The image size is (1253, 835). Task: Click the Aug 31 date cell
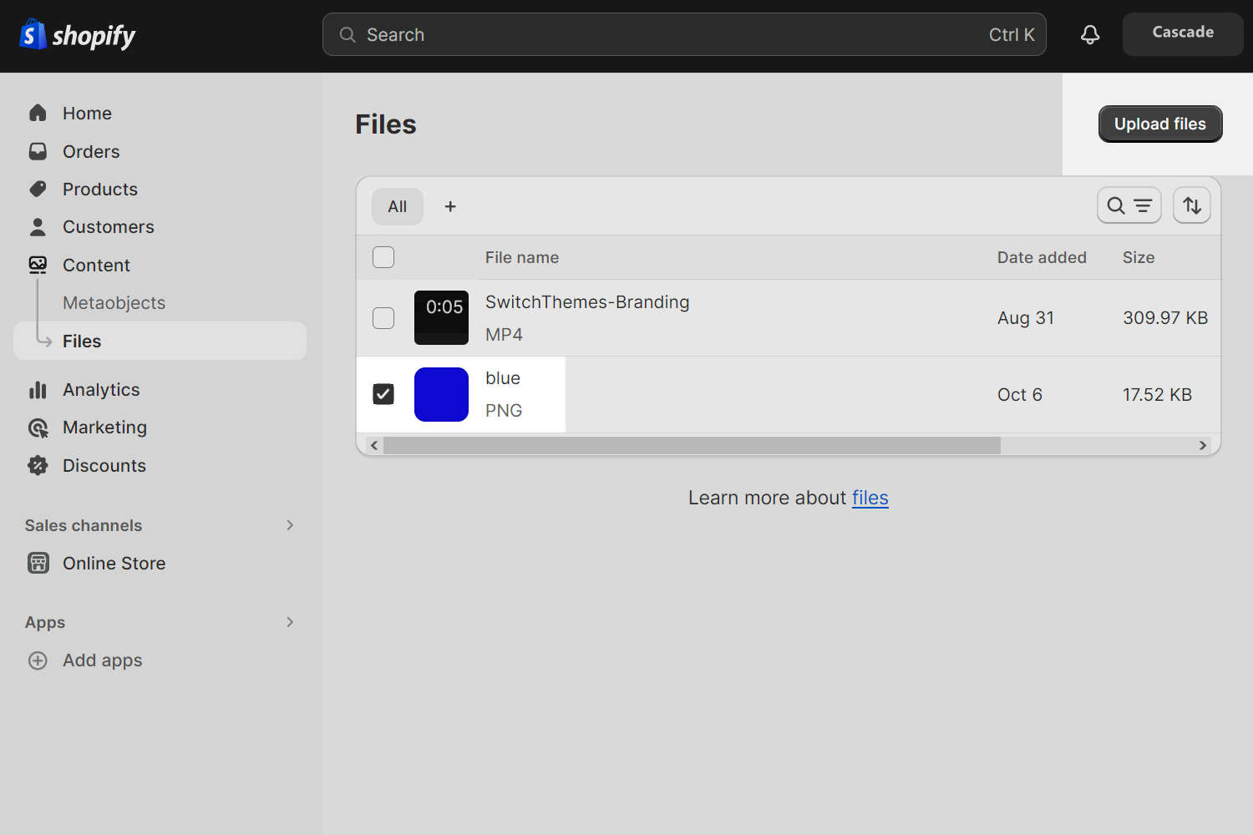click(1026, 318)
